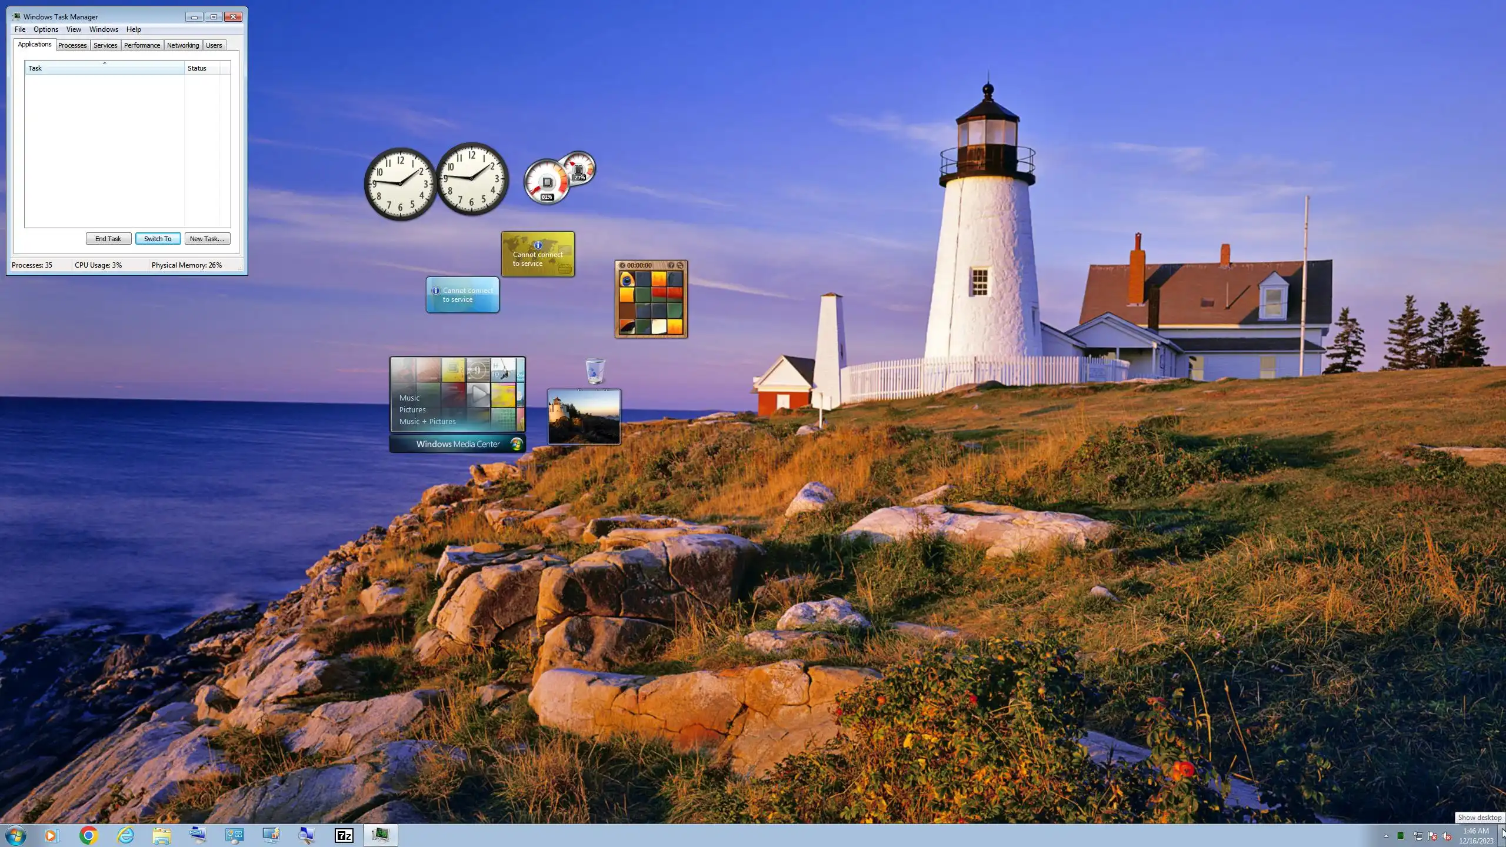Open the Options menu in Task Manager

coord(45,29)
